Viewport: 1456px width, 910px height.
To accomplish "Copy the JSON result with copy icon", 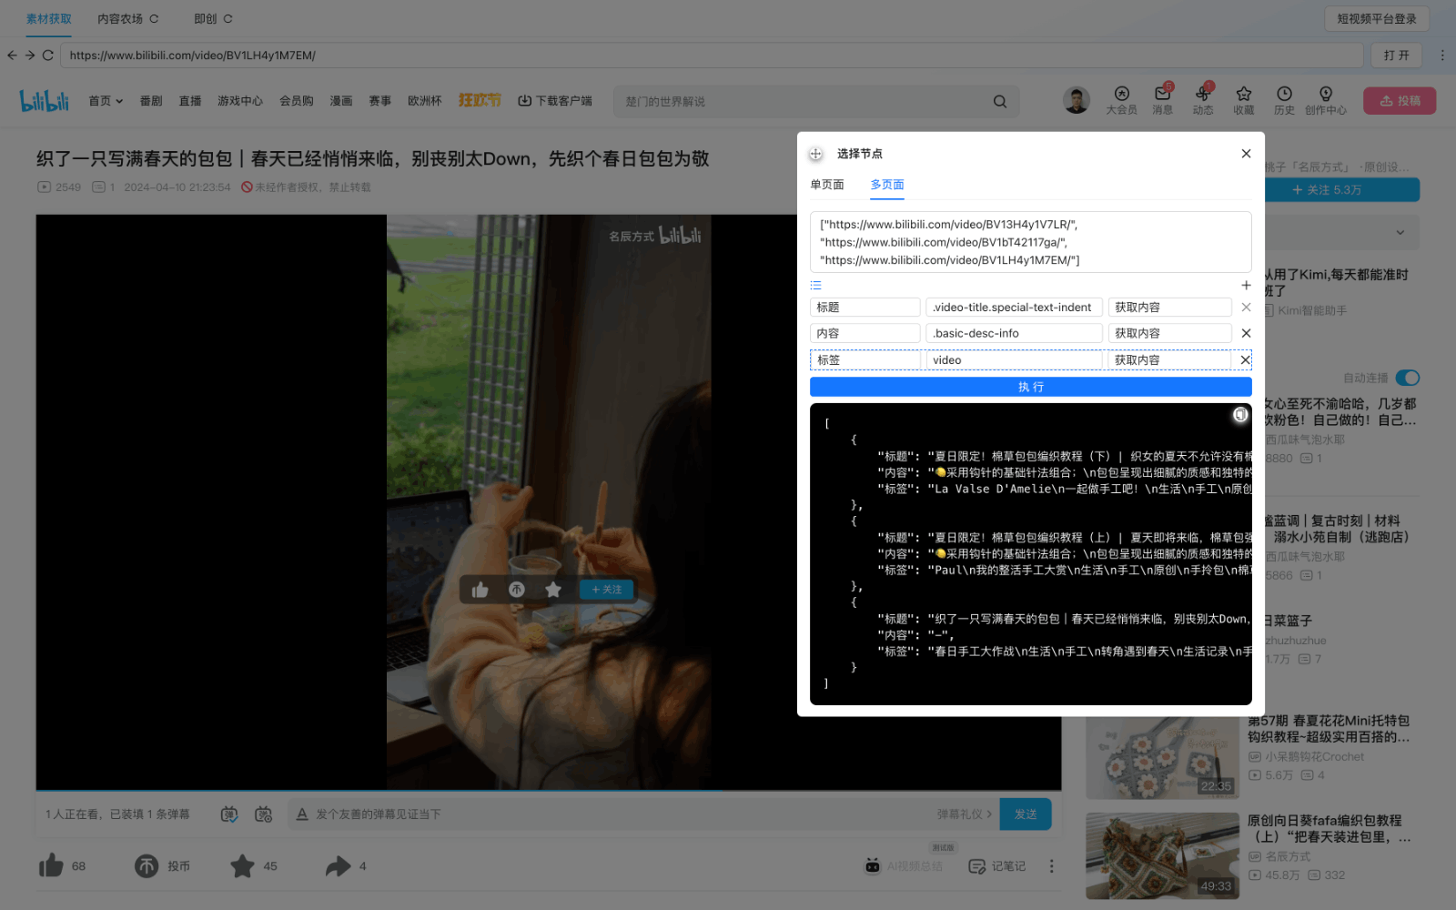I will click(x=1239, y=415).
